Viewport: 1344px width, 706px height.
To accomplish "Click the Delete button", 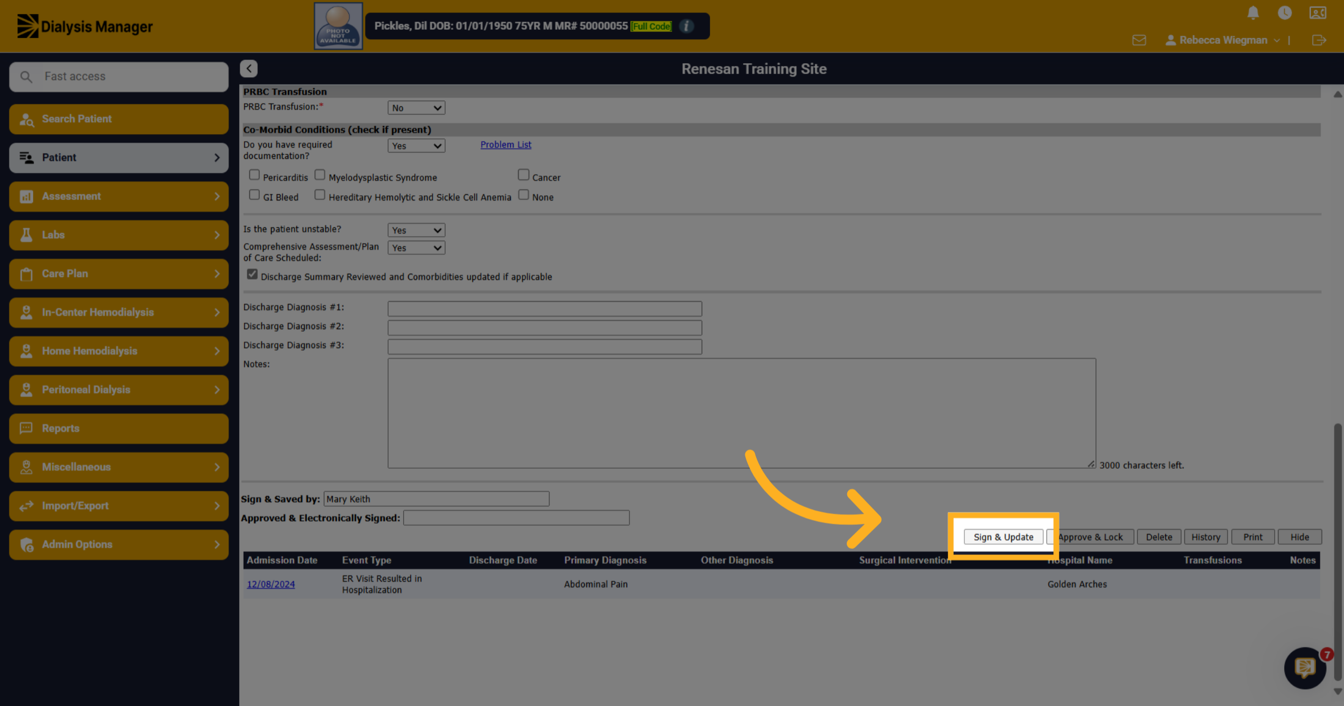I will point(1159,536).
